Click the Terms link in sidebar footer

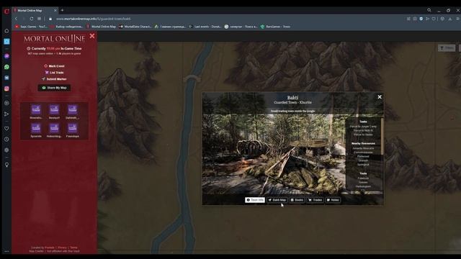73,247
